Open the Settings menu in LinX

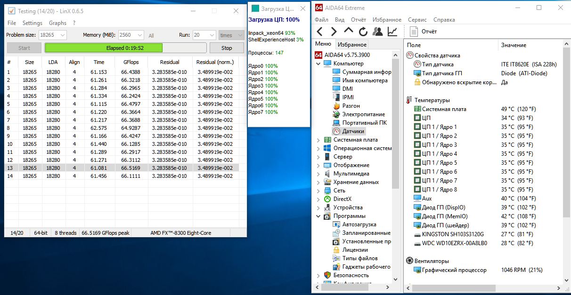pos(33,23)
